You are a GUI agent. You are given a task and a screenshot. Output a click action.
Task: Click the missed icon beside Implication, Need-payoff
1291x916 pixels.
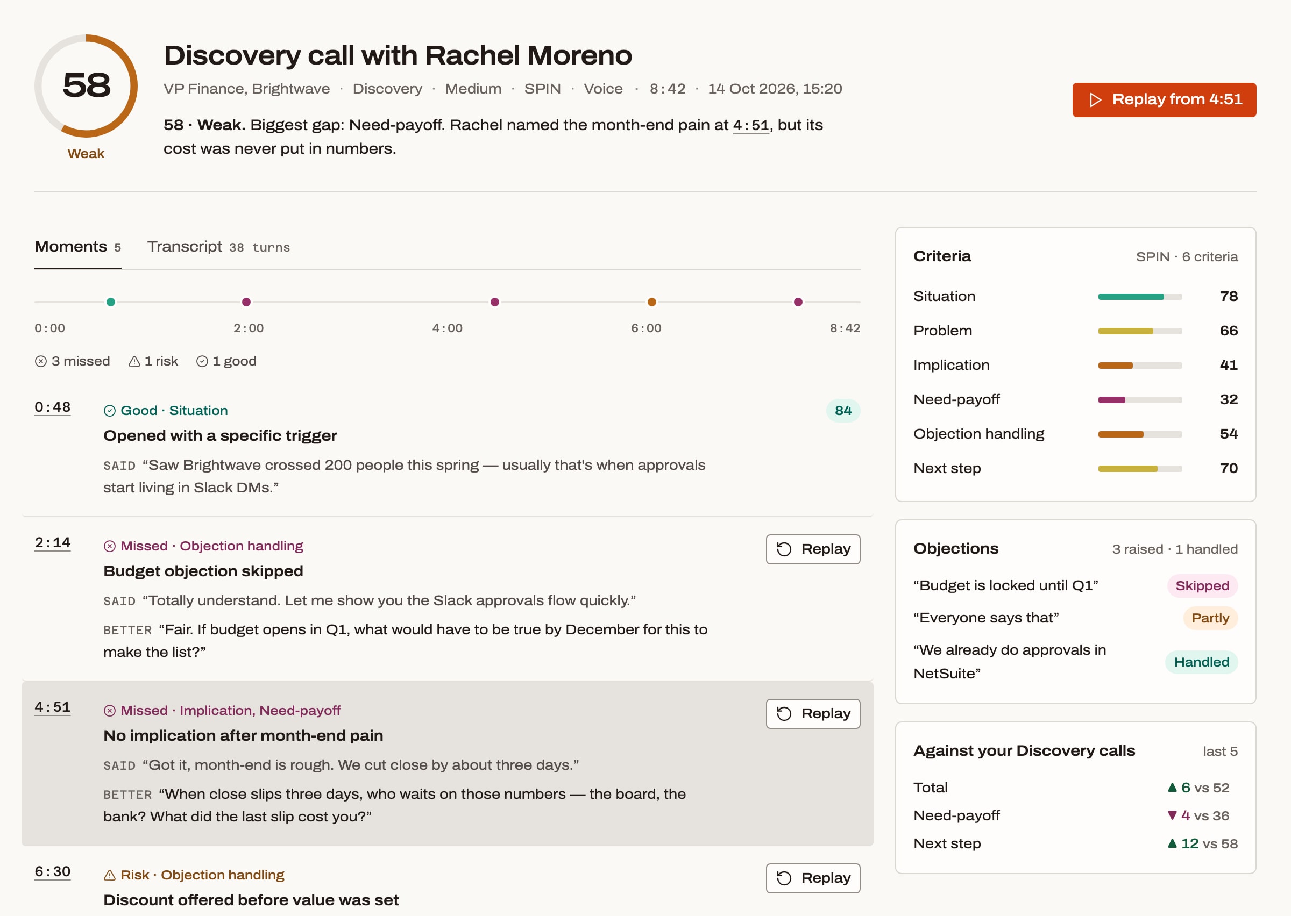coord(110,711)
